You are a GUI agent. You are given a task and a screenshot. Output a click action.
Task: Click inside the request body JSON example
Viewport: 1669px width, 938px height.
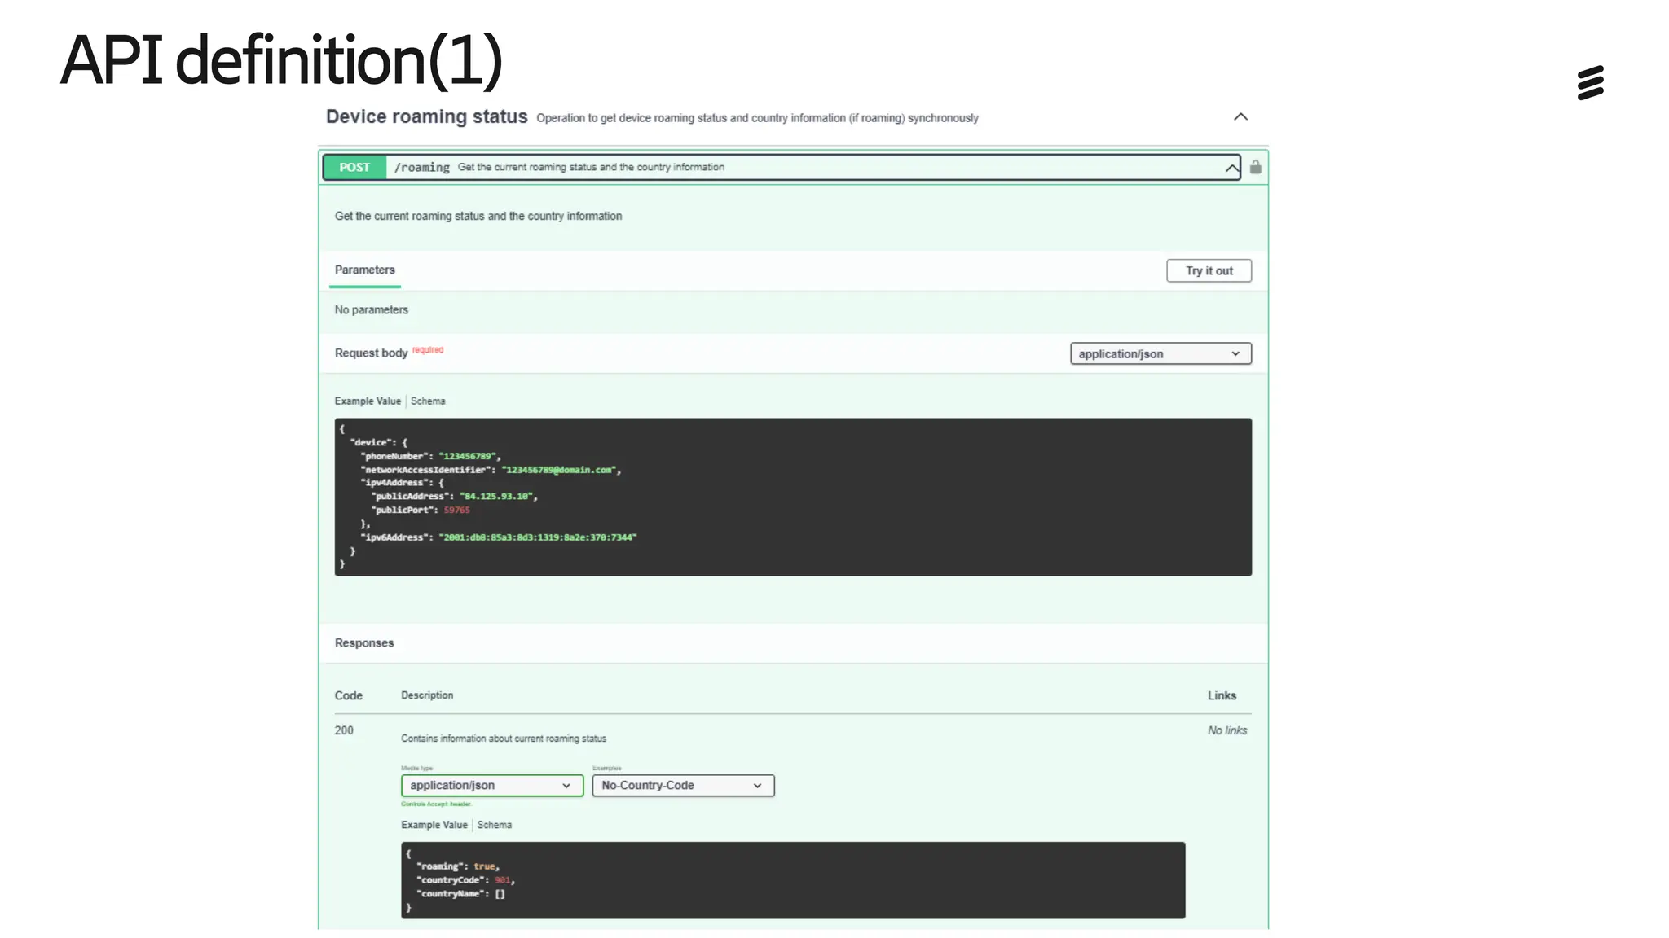pyautogui.click(x=792, y=497)
